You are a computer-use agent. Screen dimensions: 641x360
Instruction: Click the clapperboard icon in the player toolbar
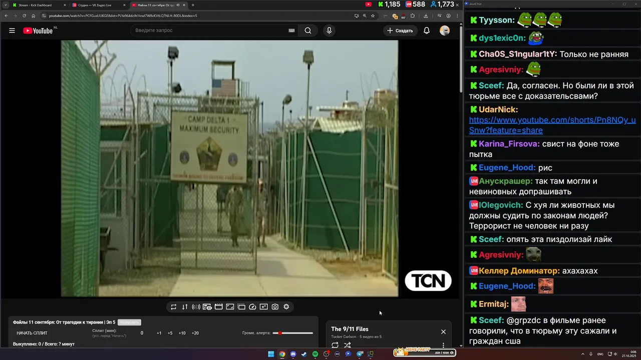(x=218, y=307)
